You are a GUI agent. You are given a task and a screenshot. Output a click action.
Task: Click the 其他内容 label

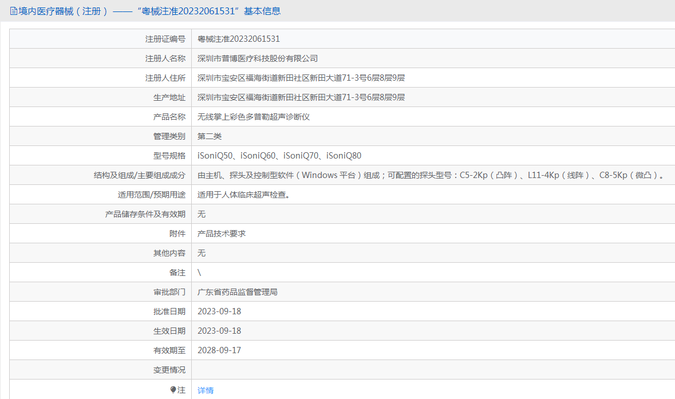click(x=169, y=253)
